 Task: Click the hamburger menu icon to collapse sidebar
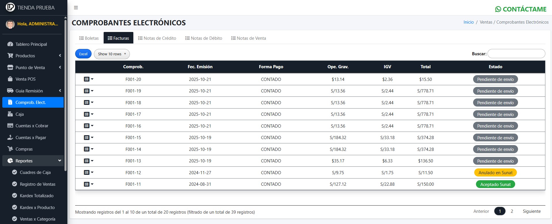(76, 8)
